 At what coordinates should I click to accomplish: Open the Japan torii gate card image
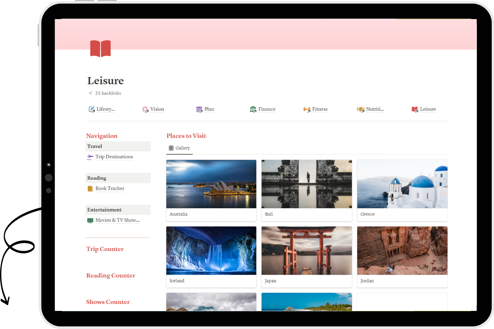point(307,251)
